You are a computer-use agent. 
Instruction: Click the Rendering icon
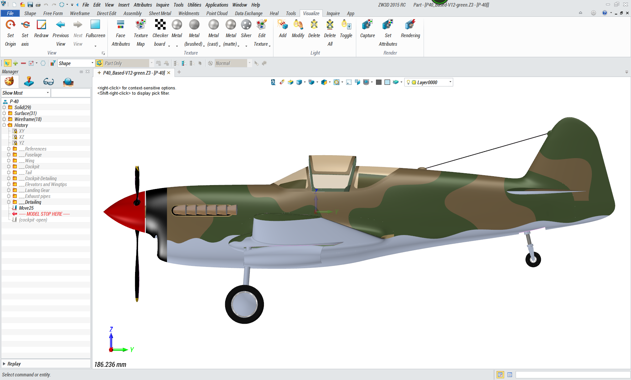tap(410, 25)
